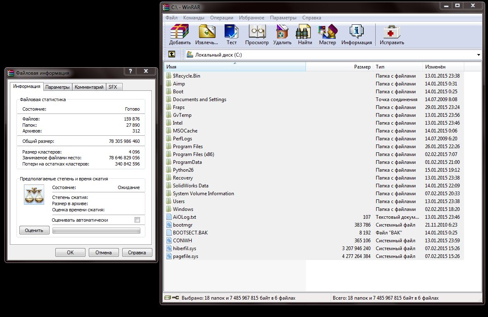This screenshot has height=317, width=488.
Task: Switch to the Параметры tab in dialog
Action: pos(57,87)
